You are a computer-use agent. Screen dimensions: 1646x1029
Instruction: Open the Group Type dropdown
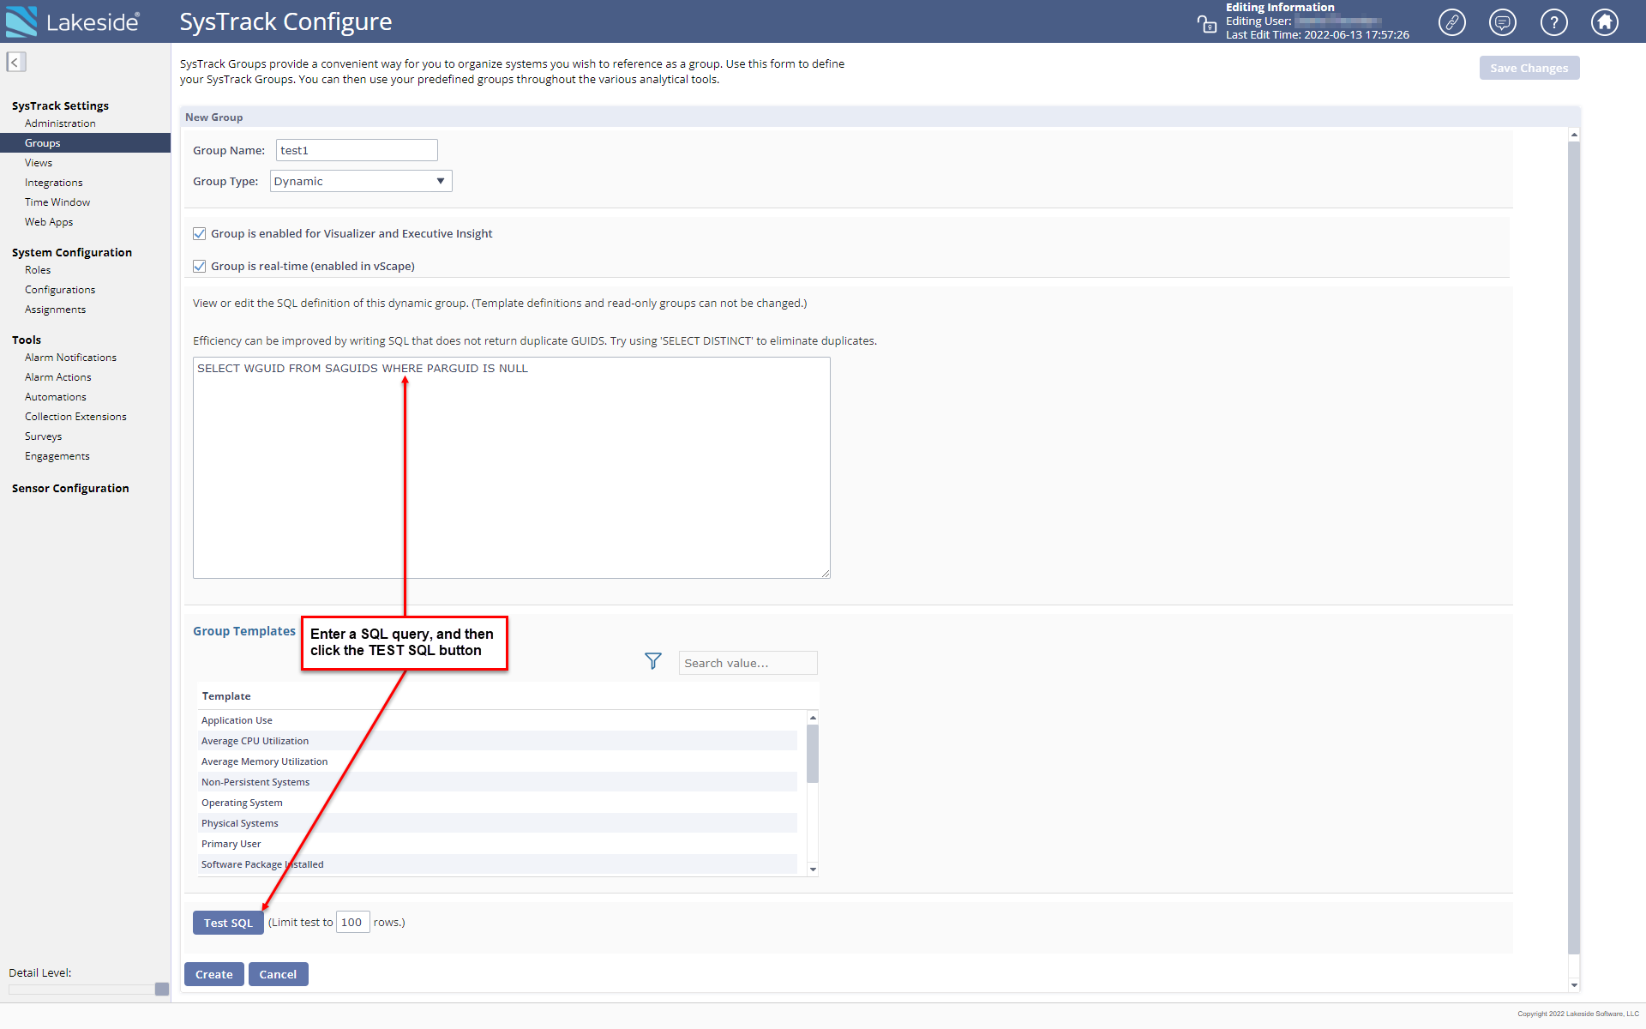coord(361,181)
